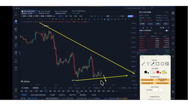Expand the date range dropdown below chart
The image size is (188, 106).
(x=36, y=88)
